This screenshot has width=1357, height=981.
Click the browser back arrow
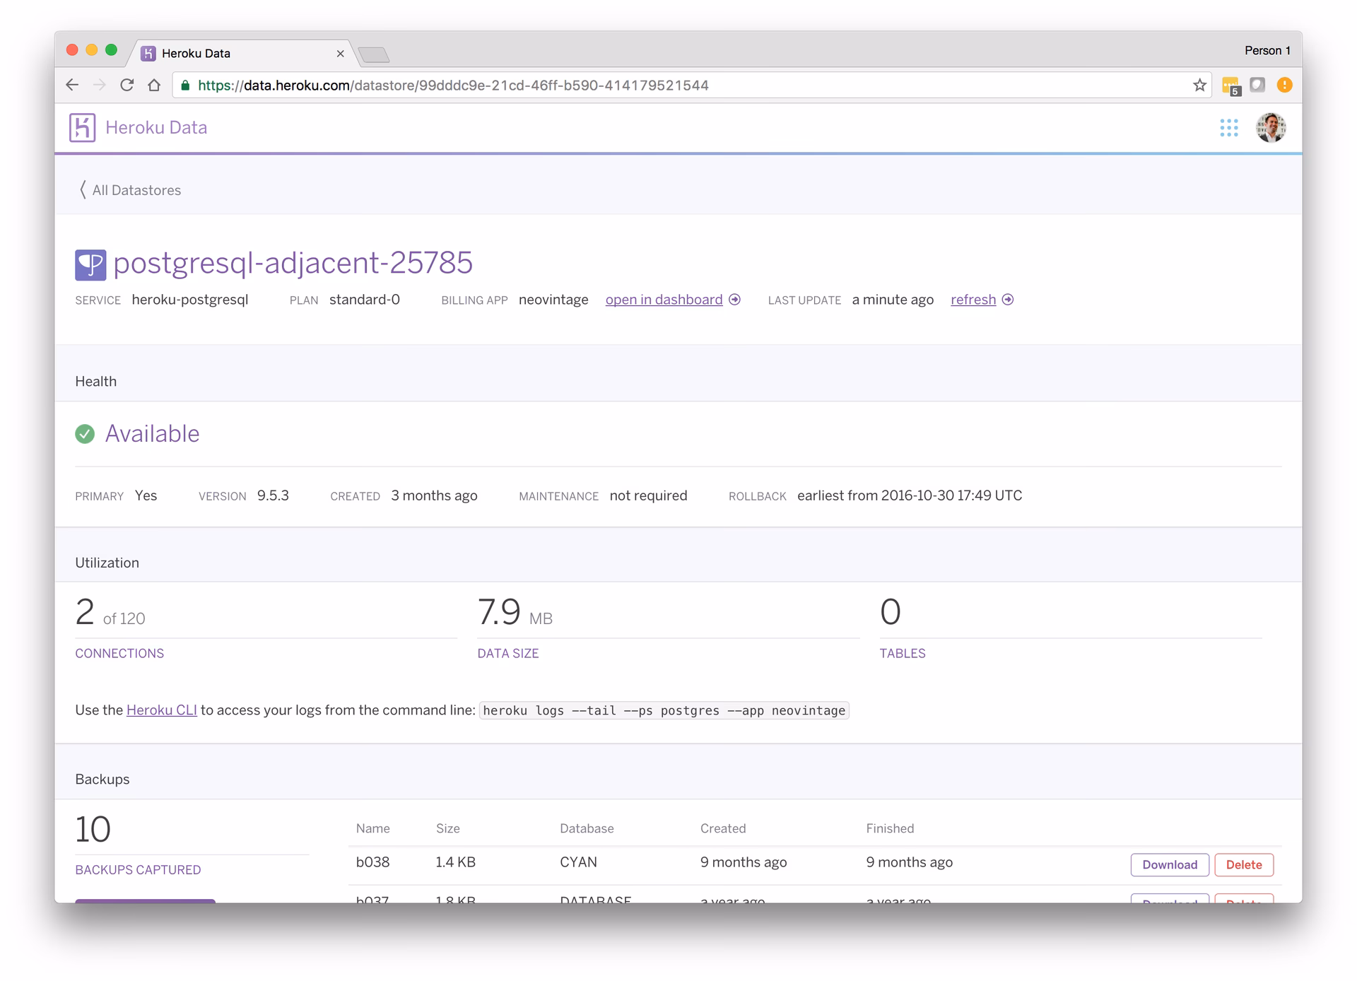[x=72, y=86]
